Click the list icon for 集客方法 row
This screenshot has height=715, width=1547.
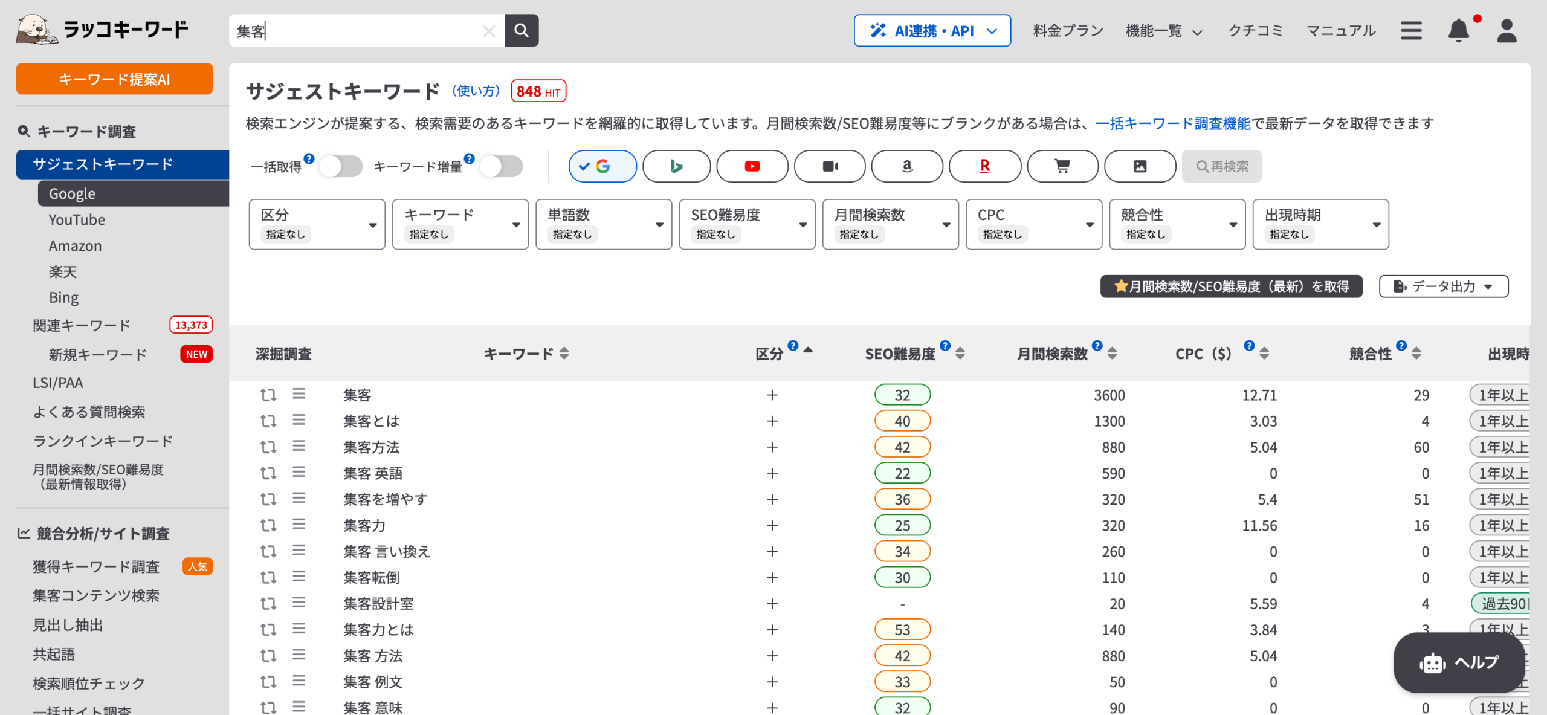click(x=299, y=446)
